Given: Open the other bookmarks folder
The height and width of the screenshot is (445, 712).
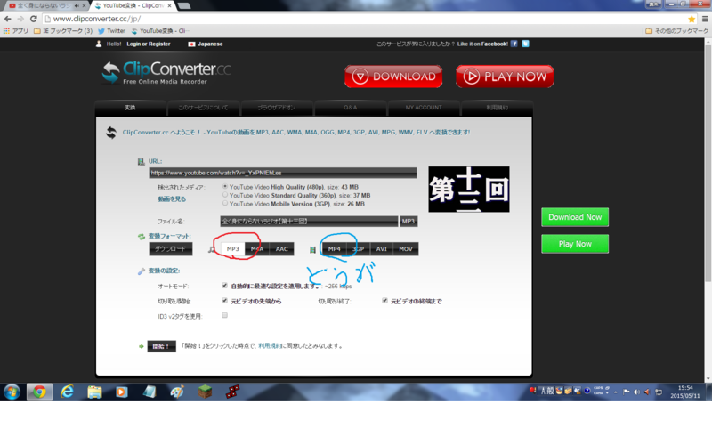Looking at the screenshot, I should coord(676,31).
